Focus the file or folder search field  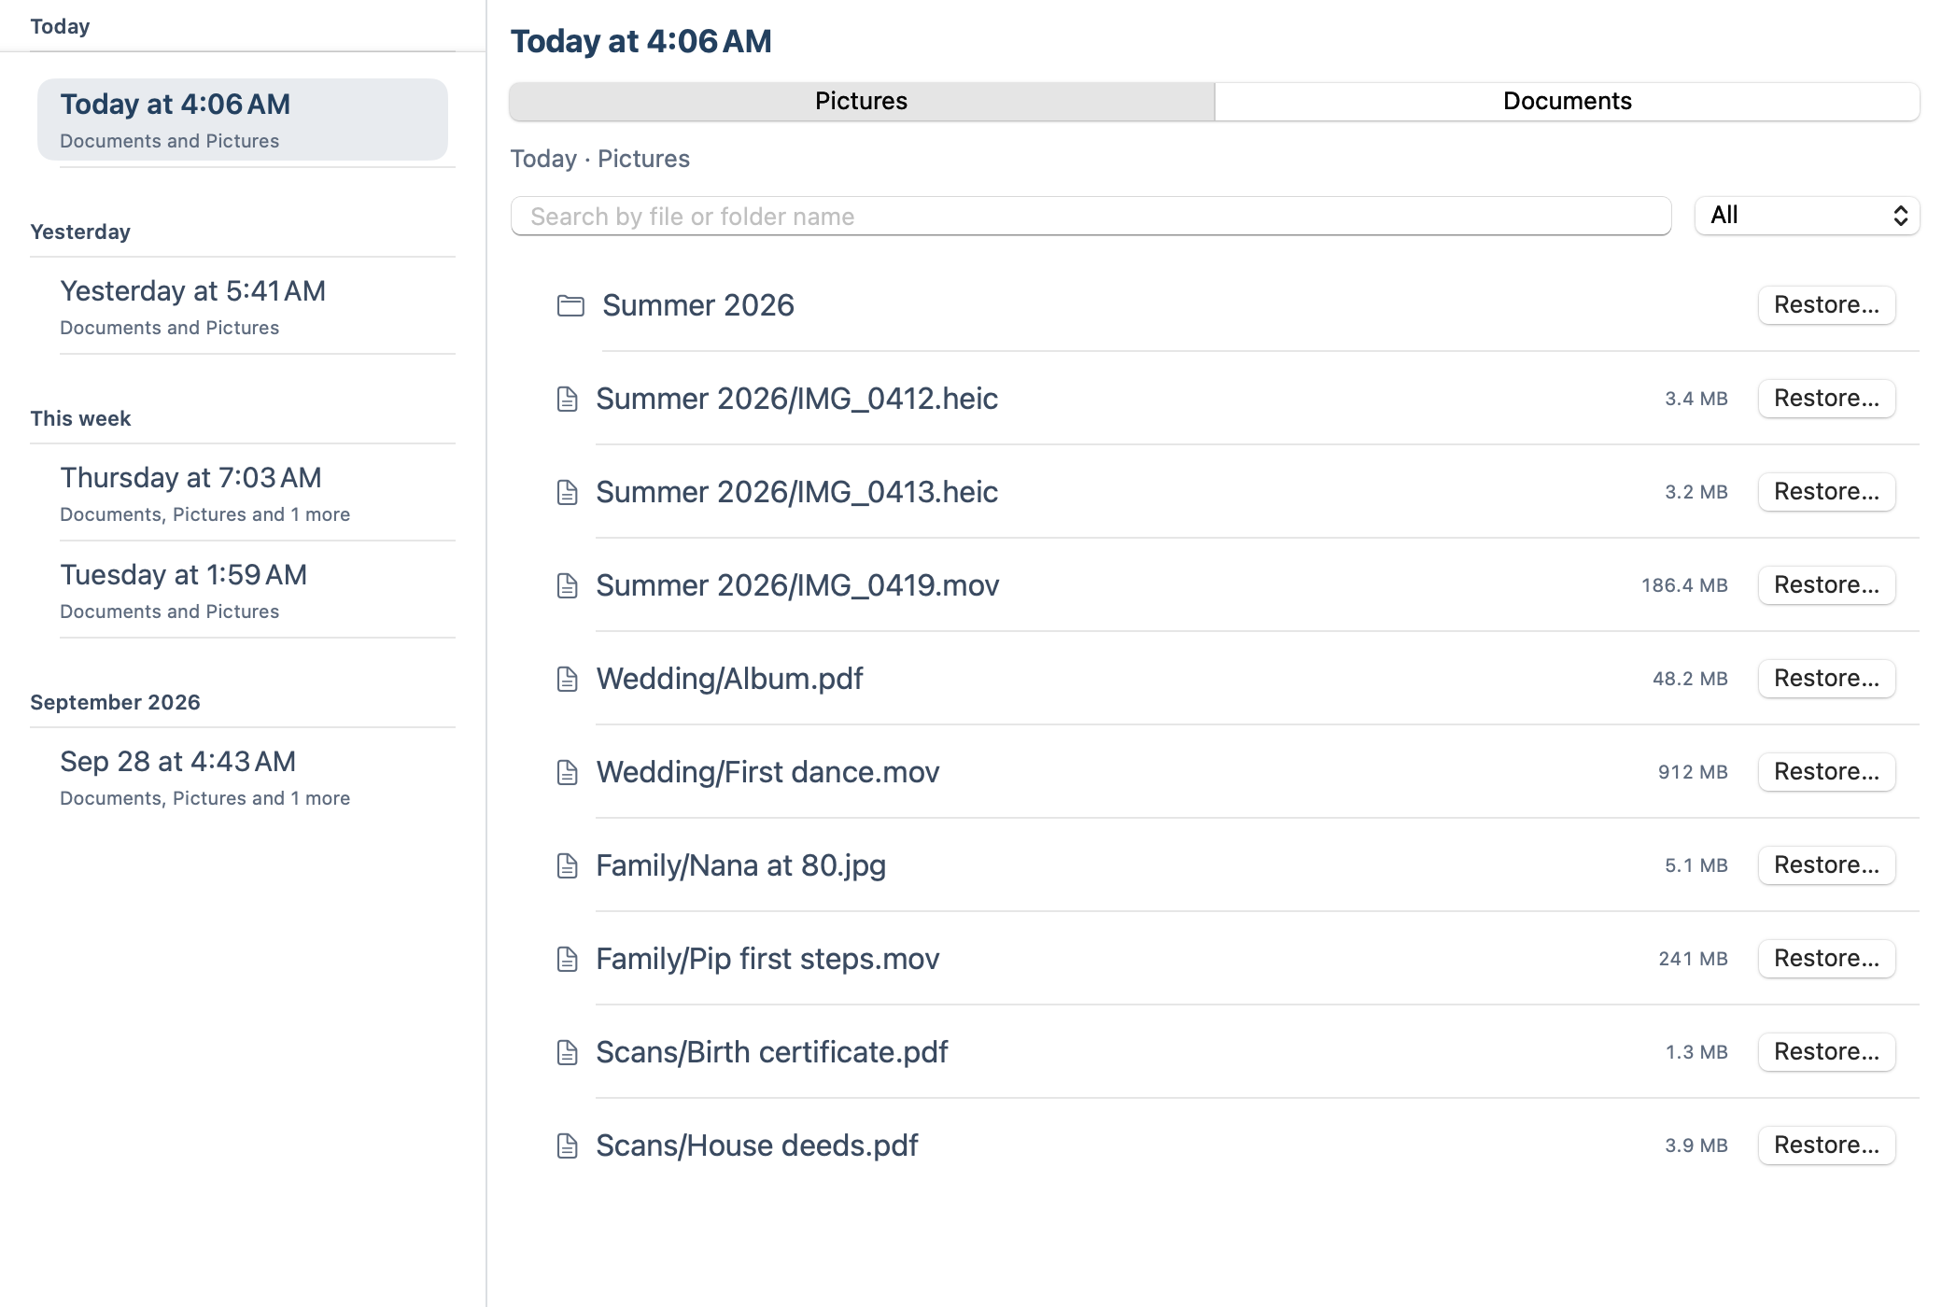tap(1091, 216)
